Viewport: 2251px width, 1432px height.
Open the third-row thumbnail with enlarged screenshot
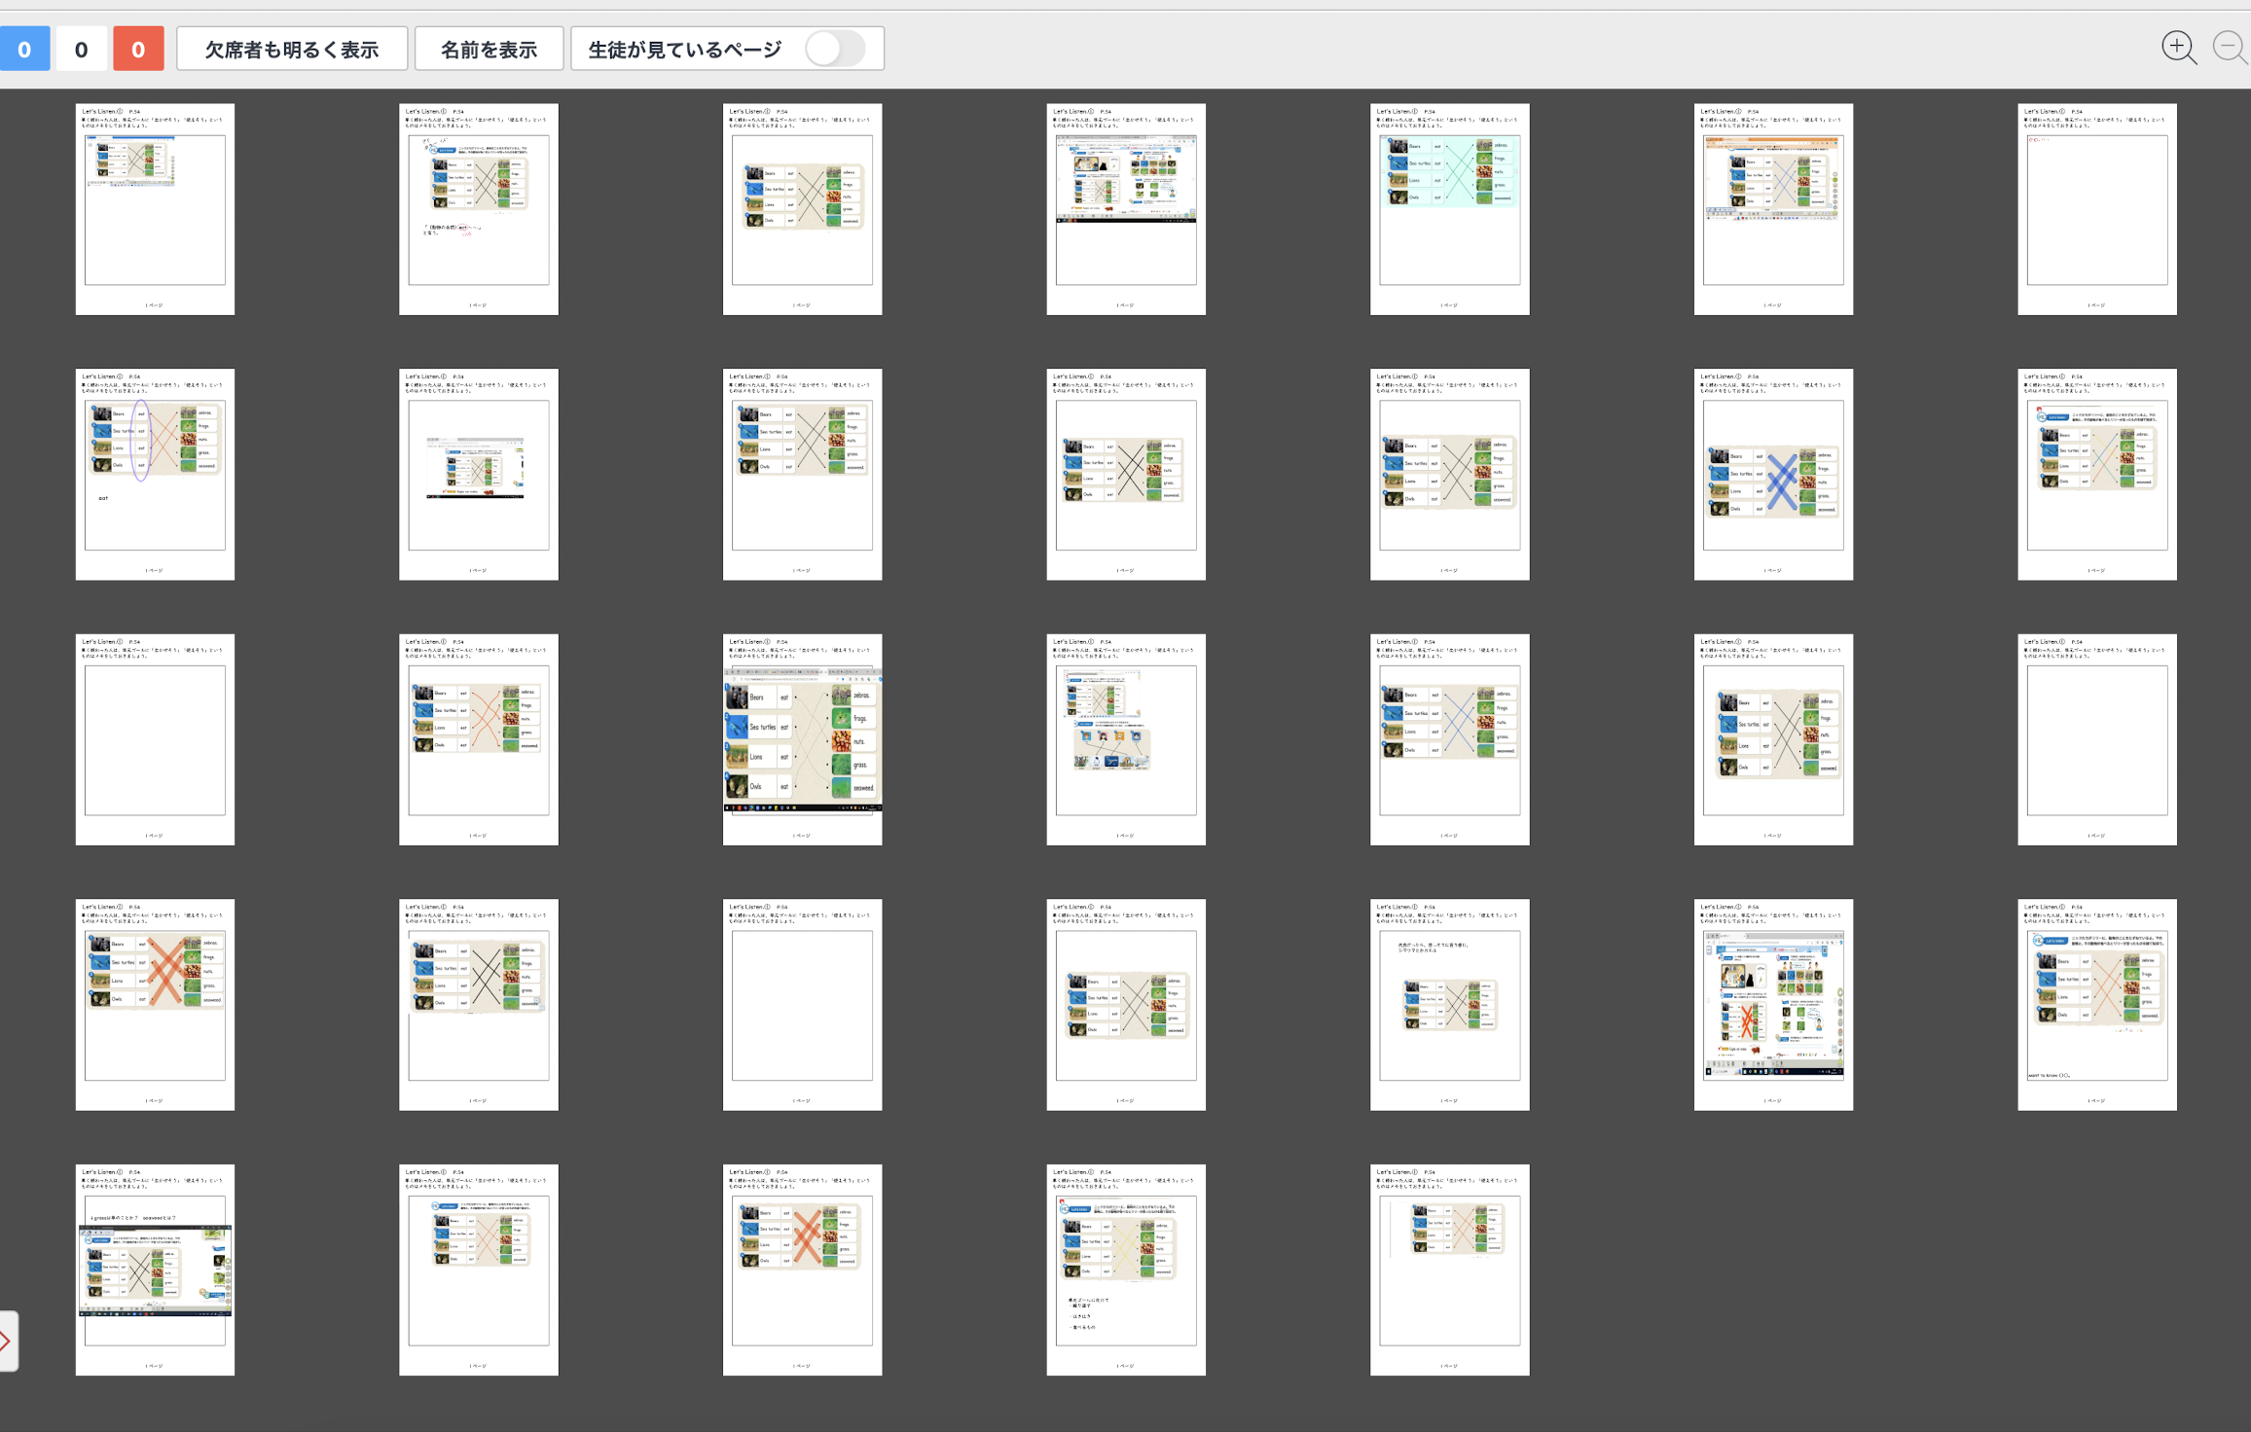(x=802, y=739)
